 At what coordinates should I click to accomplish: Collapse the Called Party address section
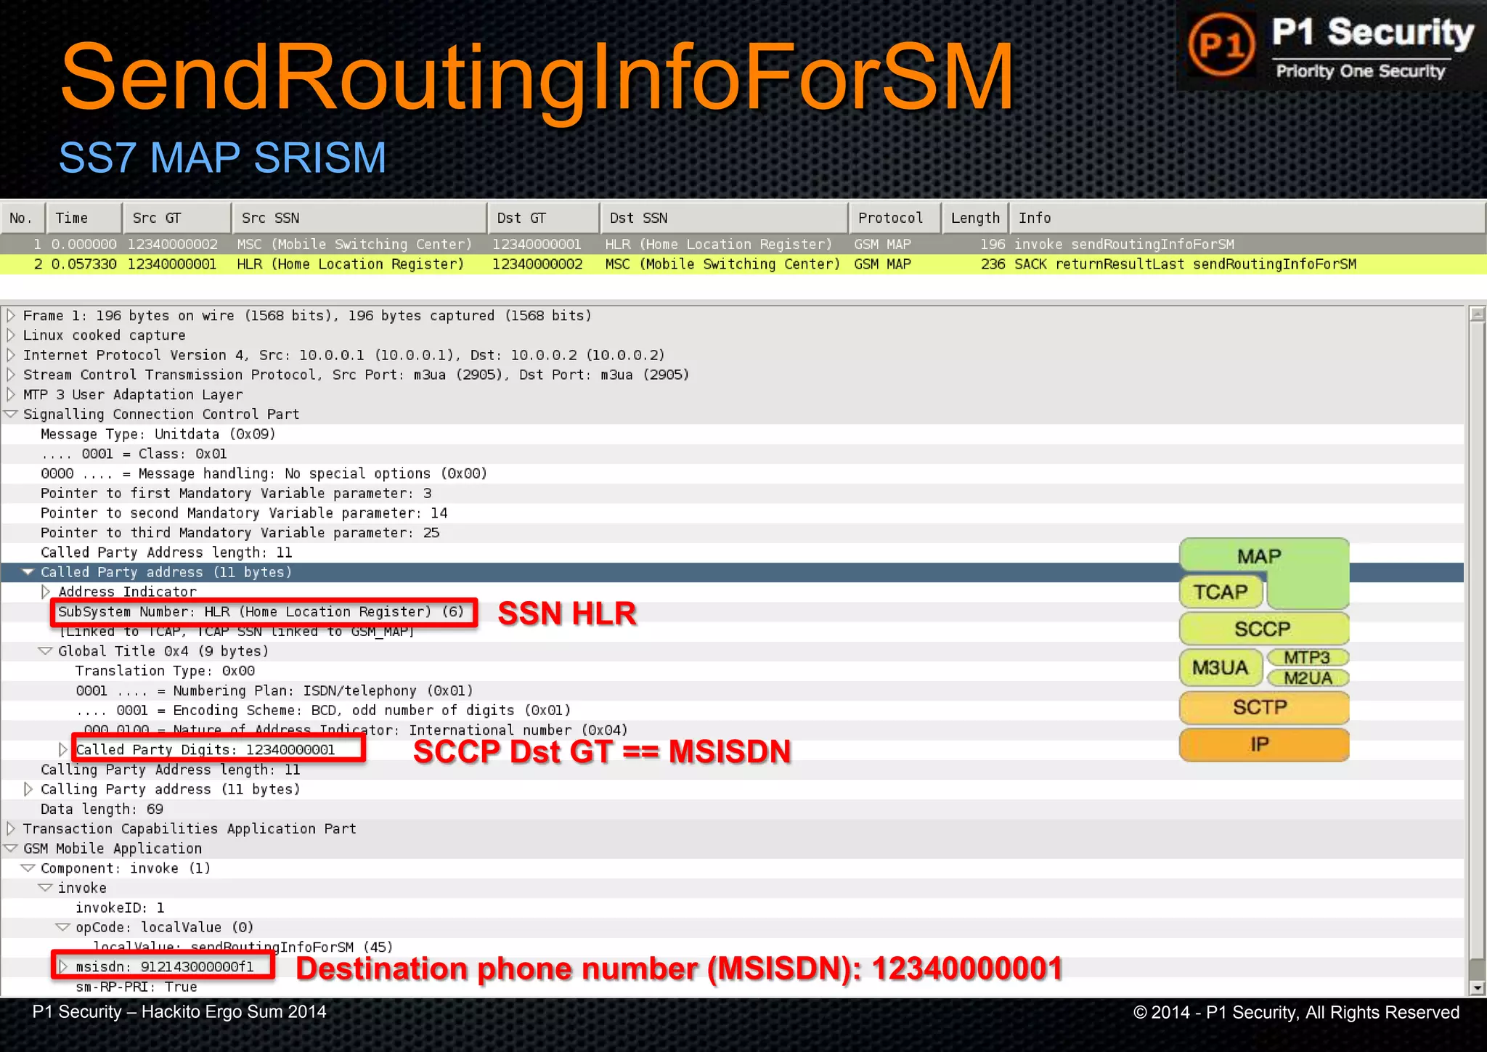tap(28, 572)
